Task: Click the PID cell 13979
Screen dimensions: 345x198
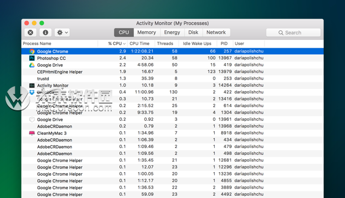Action: click(225, 72)
